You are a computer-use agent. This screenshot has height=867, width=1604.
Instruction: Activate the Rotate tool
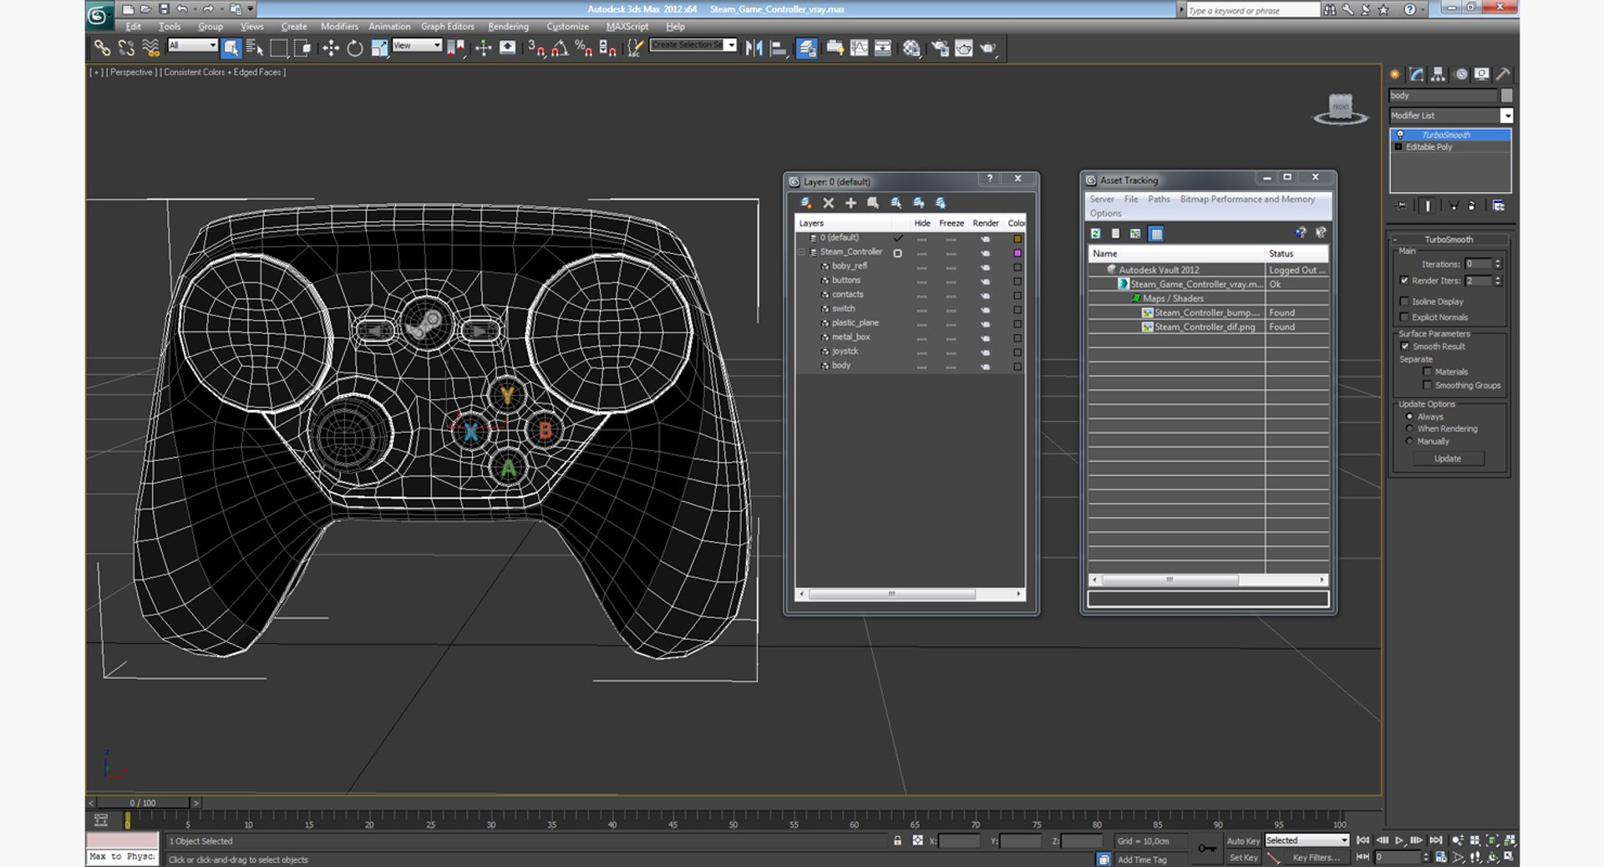(355, 48)
